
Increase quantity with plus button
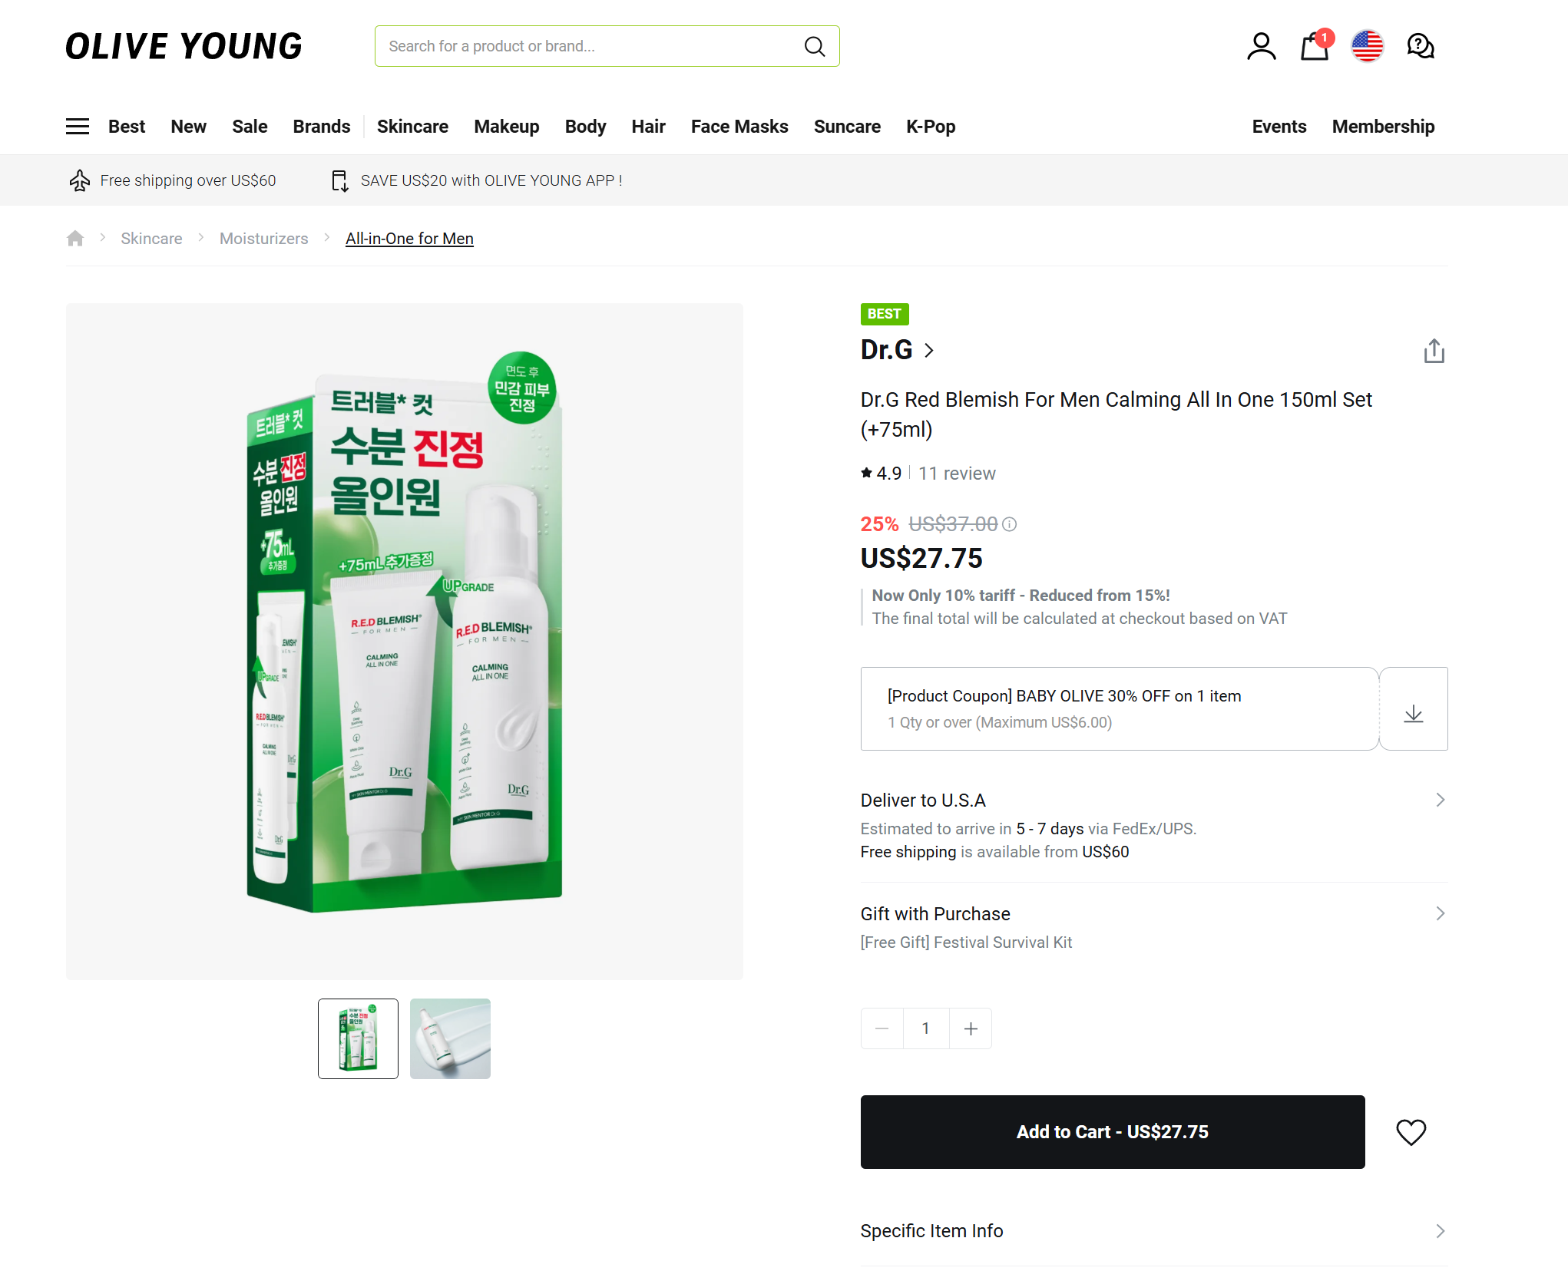[971, 1028]
